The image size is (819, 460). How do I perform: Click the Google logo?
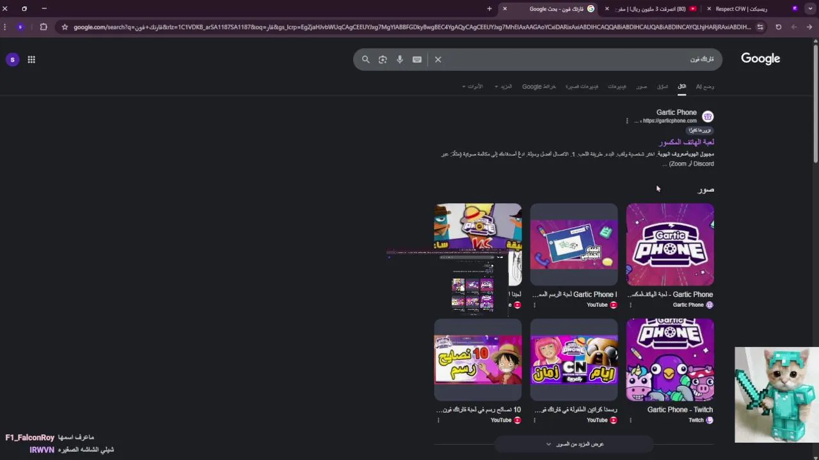click(x=761, y=59)
